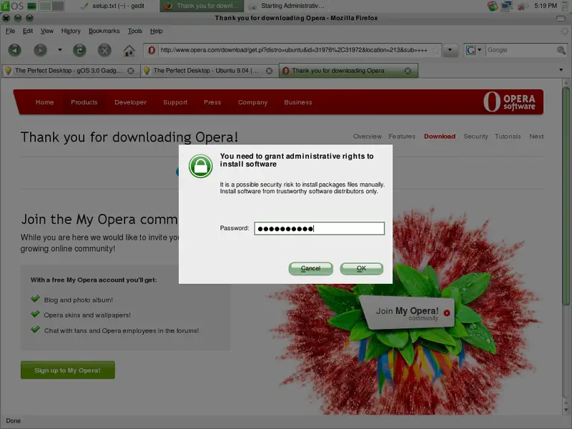This screenshot has height=429, width=572.
Task: Click the network monitor tray icon
Action: click(x=507, y=6)
